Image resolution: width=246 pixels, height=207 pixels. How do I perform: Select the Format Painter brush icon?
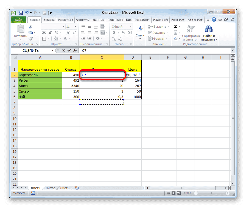pyautogui.click(x=30, y=38)
